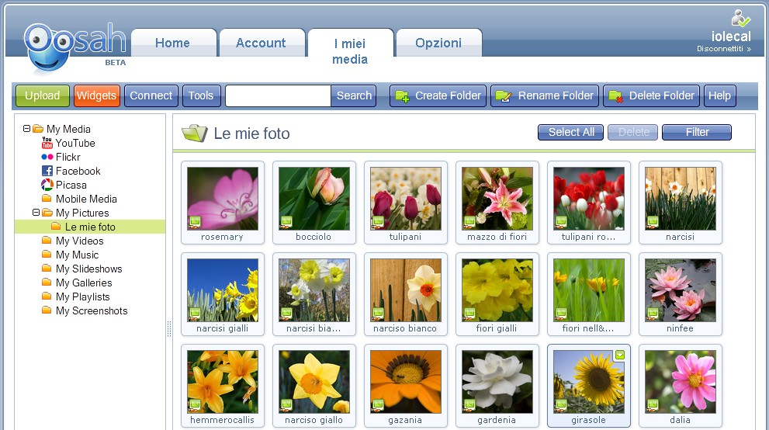Open the Tools button
This screenshot has width=769, height=430.
(201, 95)
